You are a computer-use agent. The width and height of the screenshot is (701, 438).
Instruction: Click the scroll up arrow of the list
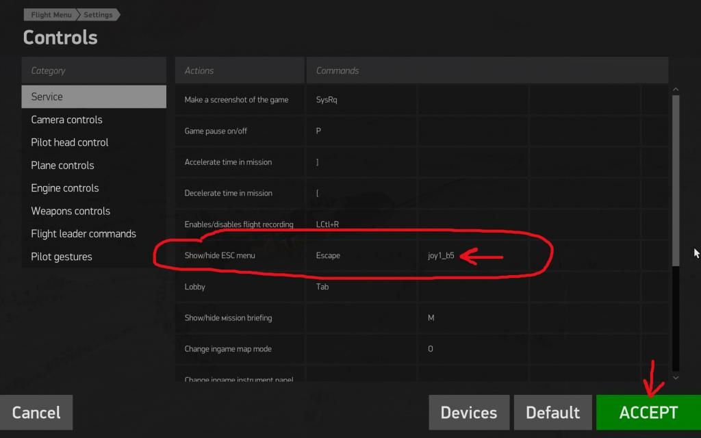pos(676,90)
